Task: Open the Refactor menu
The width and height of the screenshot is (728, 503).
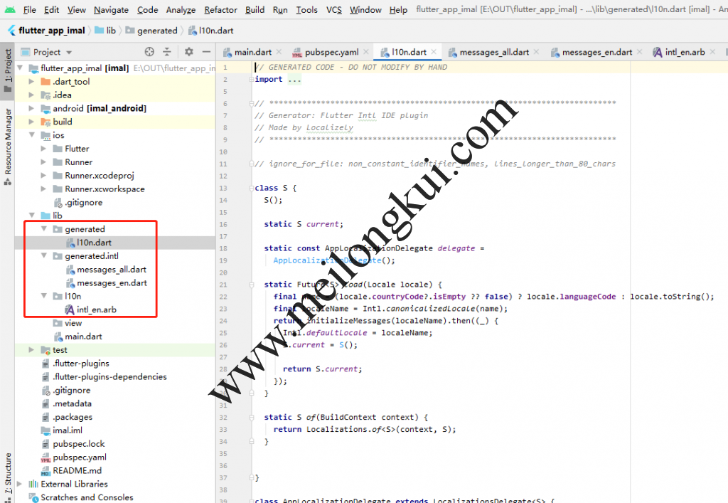Action: pyautogui.click(x=220, y=10)
